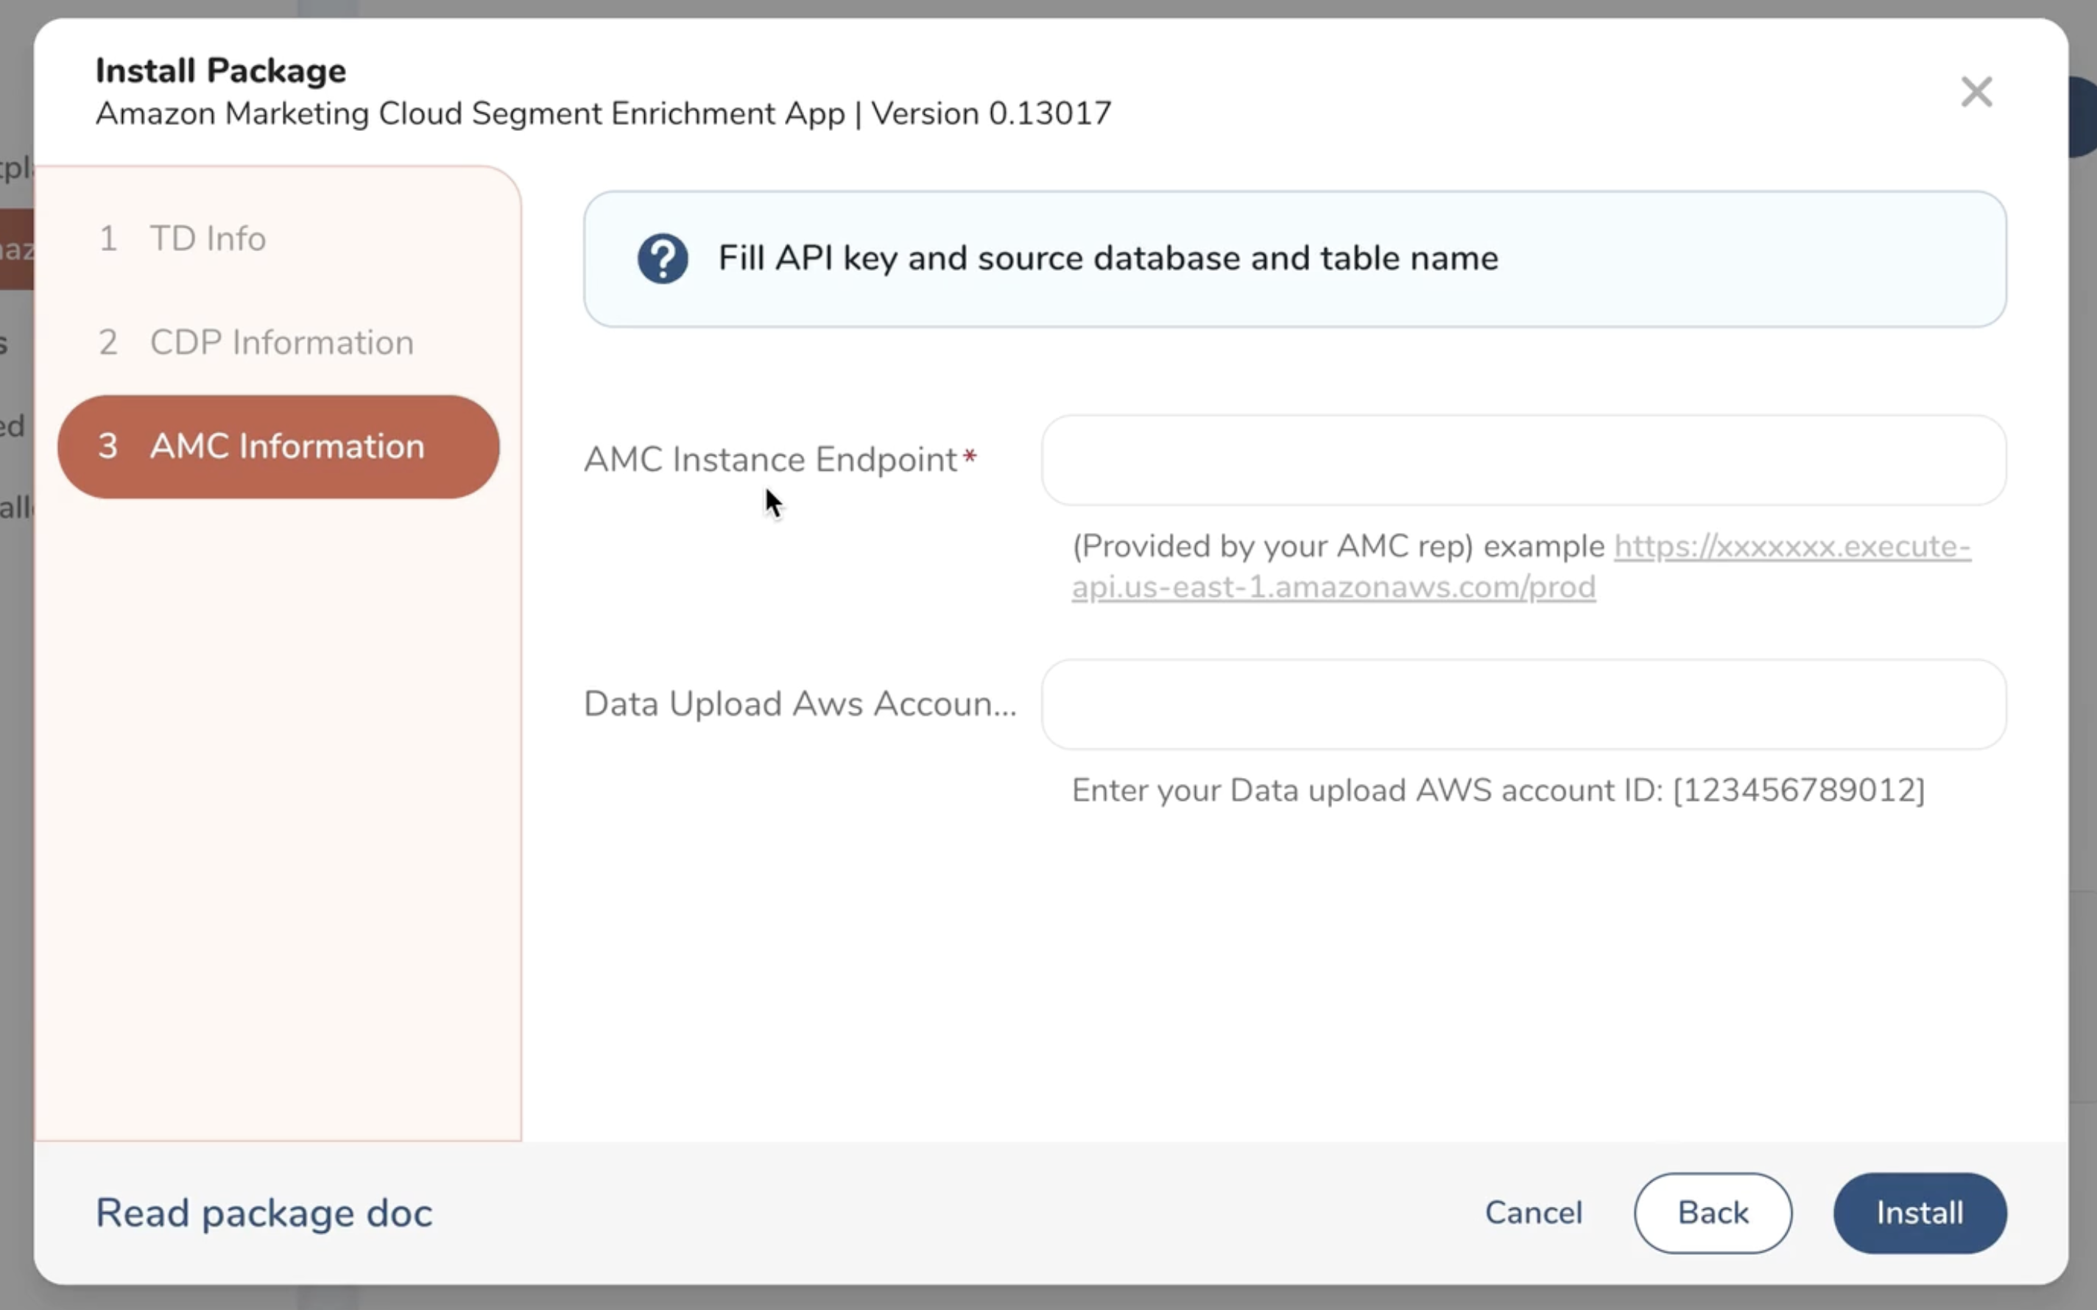
Task: Click the blue circular button at the right edge
Action: pyautogui.click(x=2084, y=117)
